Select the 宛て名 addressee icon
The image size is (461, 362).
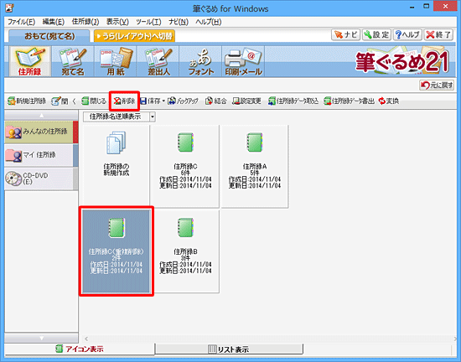[x=73, y=61]
